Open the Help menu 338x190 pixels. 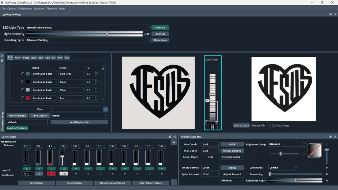[62, 9]
